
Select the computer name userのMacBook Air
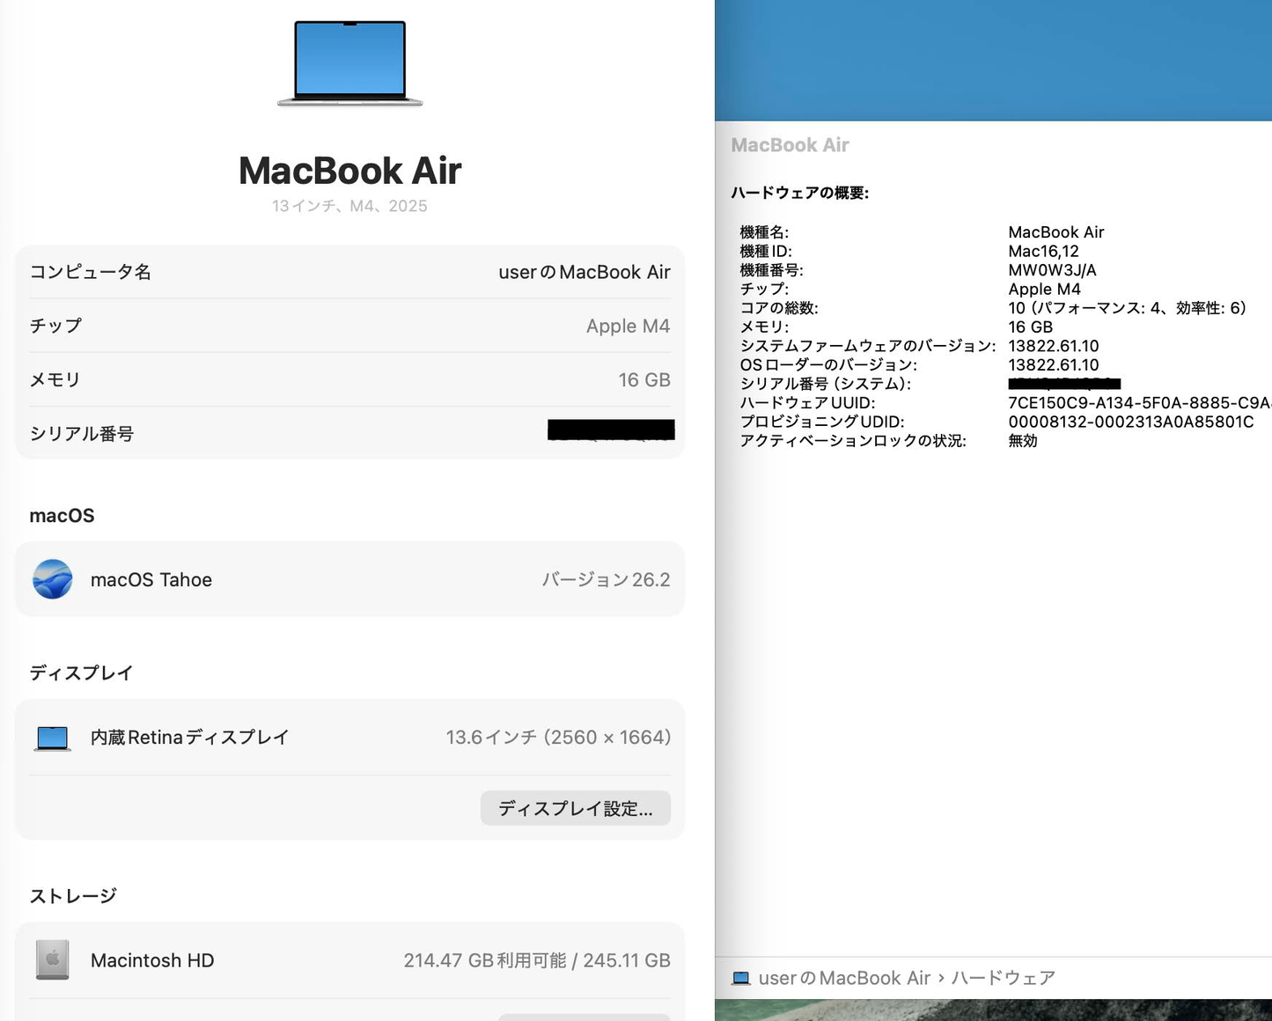click(585, 272)
